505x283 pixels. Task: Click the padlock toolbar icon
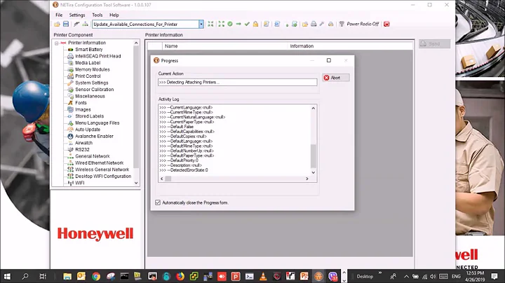[x=255, y=24]
